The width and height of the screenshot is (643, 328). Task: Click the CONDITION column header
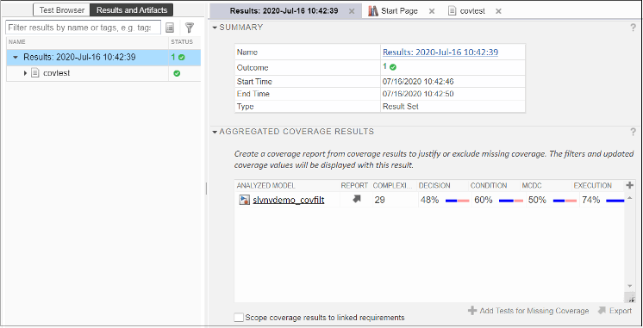(489, 185)
